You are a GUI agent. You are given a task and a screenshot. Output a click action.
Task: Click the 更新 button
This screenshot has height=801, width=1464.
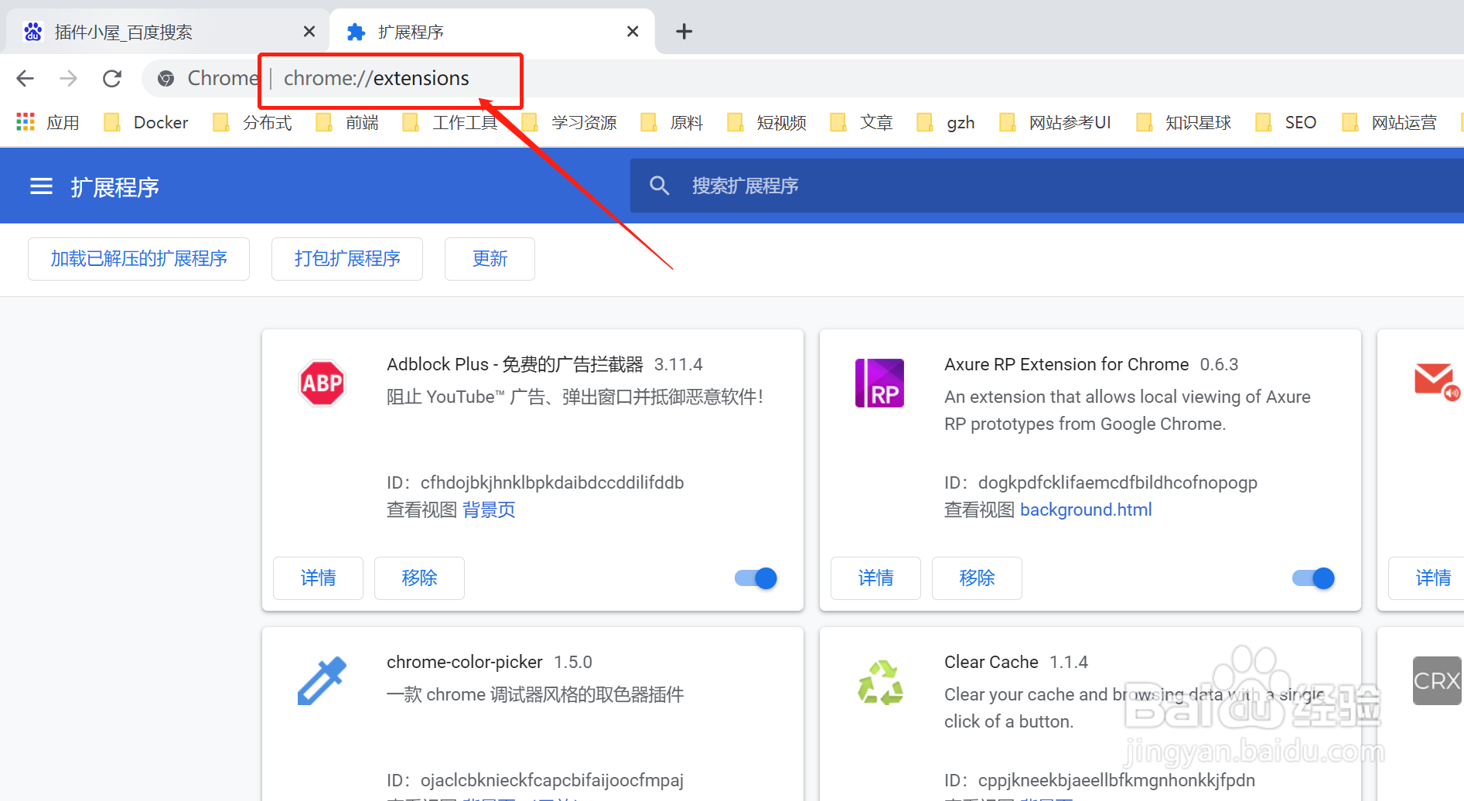click(x=490, y=259)
